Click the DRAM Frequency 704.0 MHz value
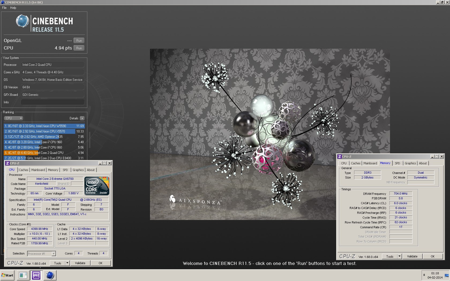The width and height of the screenshot is (450, 281). (401, 194)
